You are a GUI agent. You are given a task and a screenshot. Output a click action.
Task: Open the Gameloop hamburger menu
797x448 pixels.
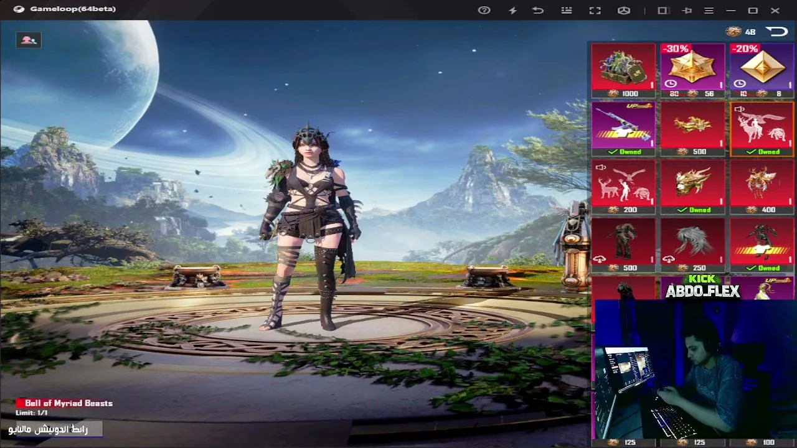709,10
